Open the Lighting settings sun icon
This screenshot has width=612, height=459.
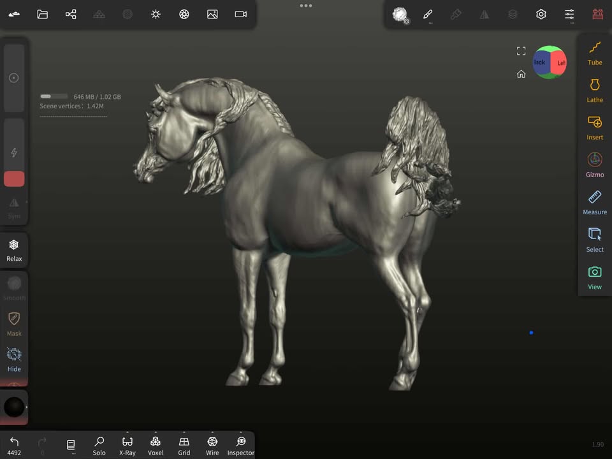click(156, 14)
